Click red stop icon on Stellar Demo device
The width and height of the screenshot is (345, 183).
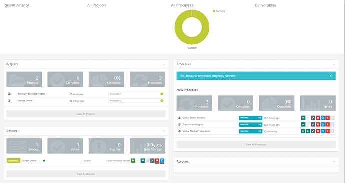point(157,161)
